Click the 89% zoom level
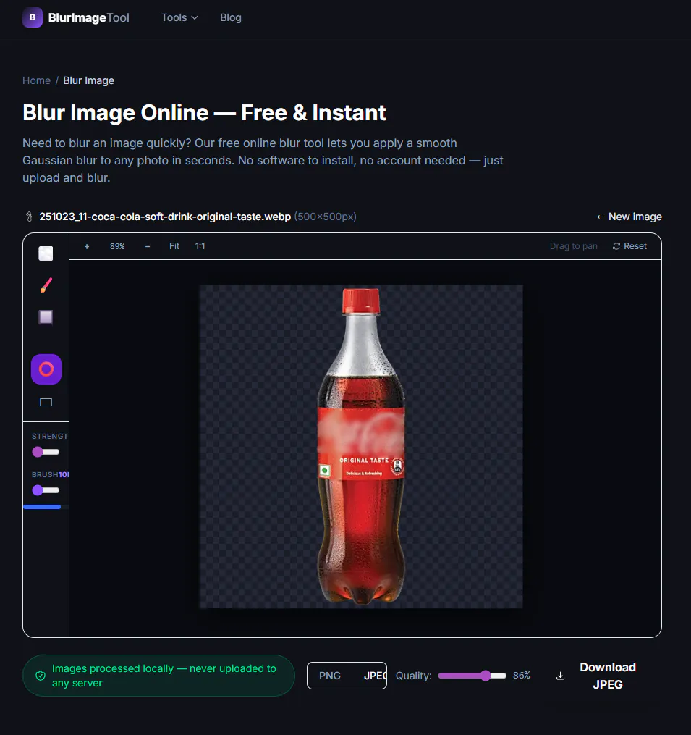The width and height of the screenshot is (691, 735). click(x=117, y=246)
